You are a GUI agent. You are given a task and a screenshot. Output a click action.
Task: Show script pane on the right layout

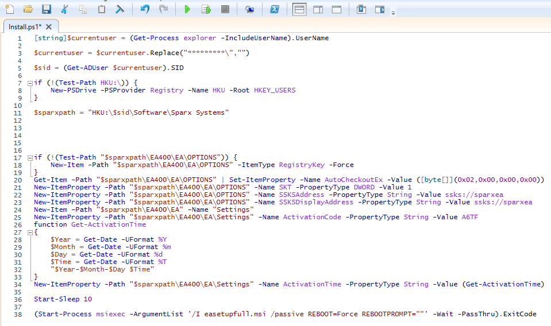coord(318,9)
